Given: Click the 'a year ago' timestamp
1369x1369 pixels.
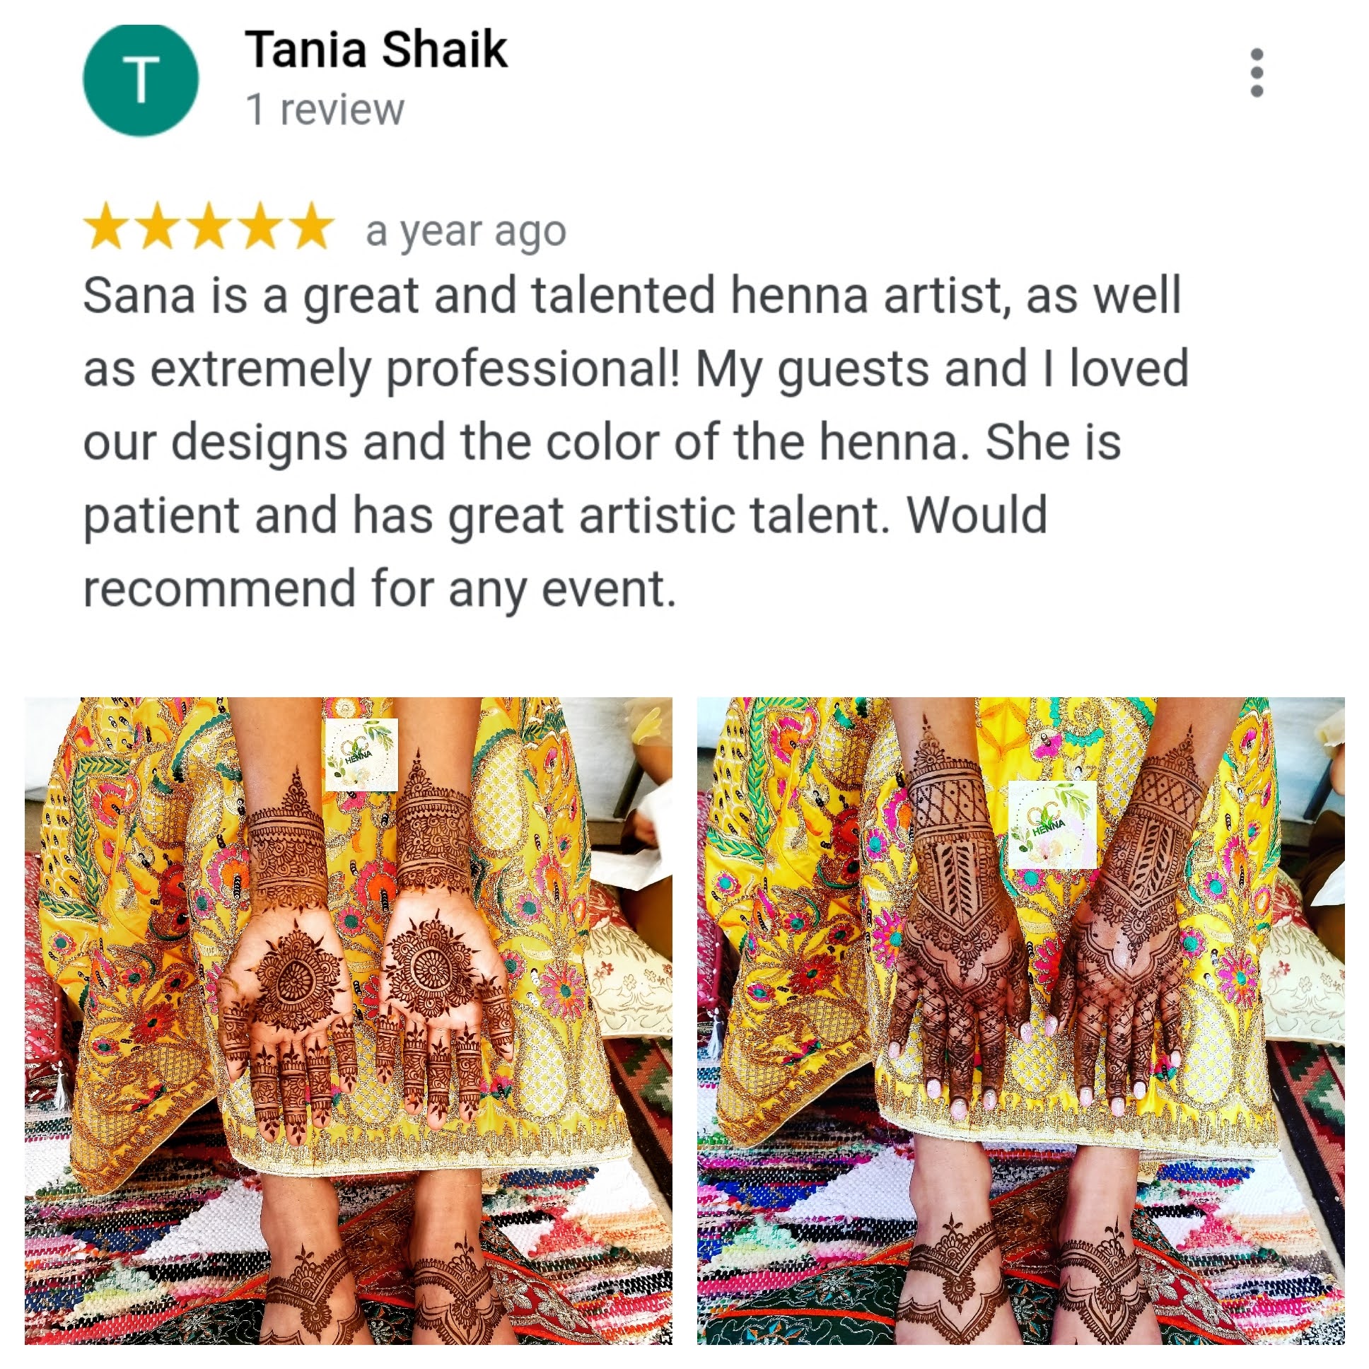Looking at the screenshot, I should (465, 232).
